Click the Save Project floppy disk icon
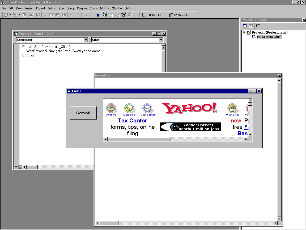 [38, 15]
